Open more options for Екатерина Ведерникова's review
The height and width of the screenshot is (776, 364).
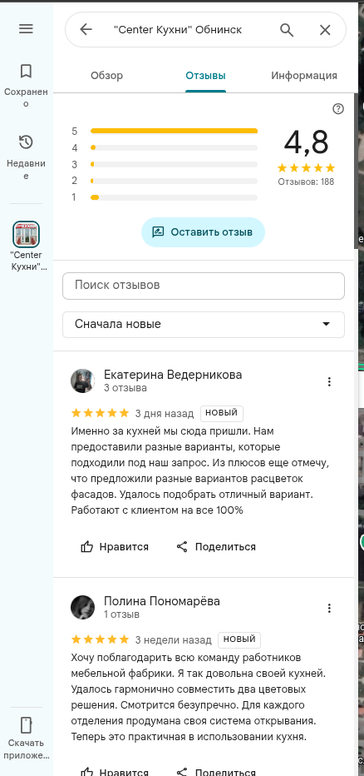(x=329, y=381)
